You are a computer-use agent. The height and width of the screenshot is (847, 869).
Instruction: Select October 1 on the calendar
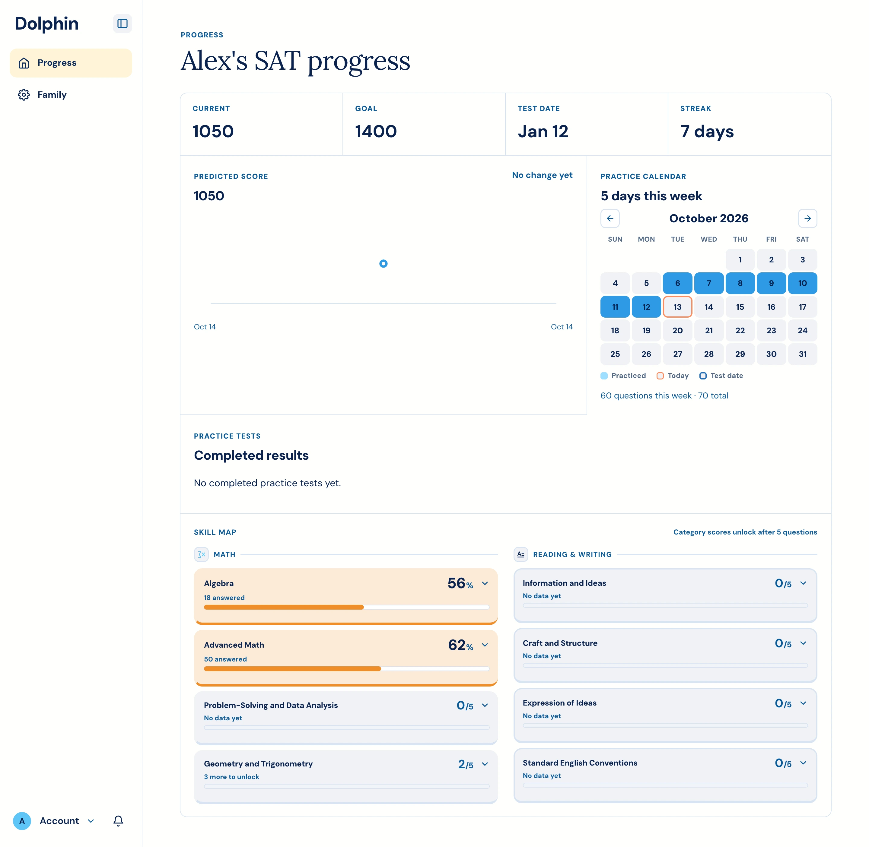pos(740,260)
